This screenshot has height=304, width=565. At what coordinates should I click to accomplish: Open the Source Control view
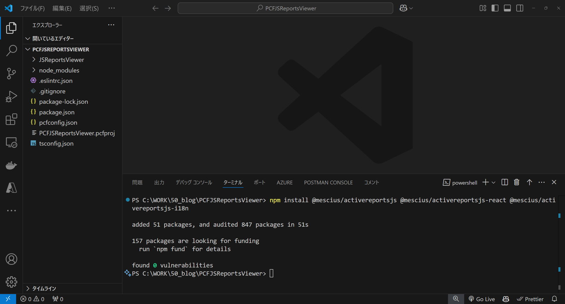[11, 74]
